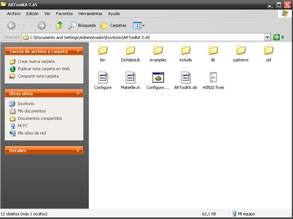
Task: Open the back button history dropdown
Action: coord(31,25)
